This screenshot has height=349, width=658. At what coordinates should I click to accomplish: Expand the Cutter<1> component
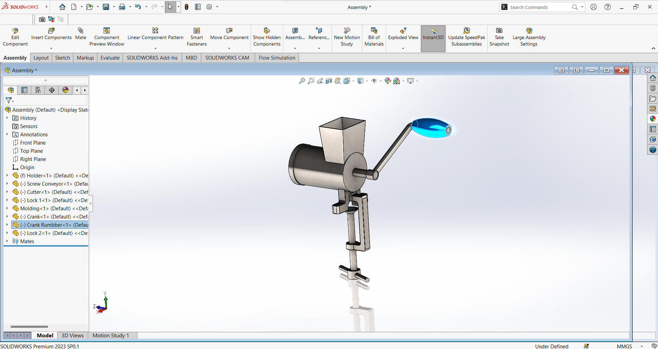7,192
